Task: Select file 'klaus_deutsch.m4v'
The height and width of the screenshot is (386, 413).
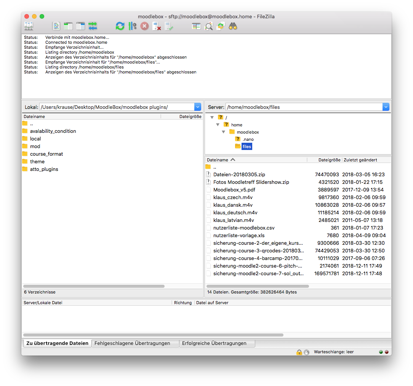Action: point(298,212)
